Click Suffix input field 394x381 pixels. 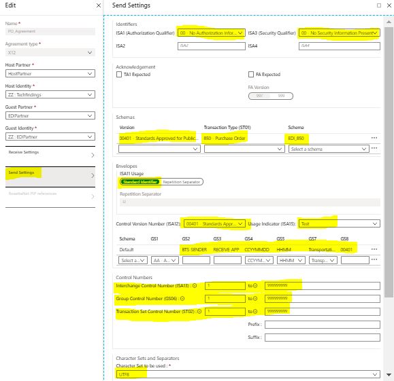(x=322, y=338)
